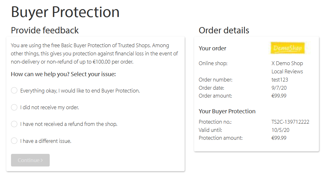Click the Provide feedback heading
Image resolution: width=324 pixels, height=180 pixels.
45,31
